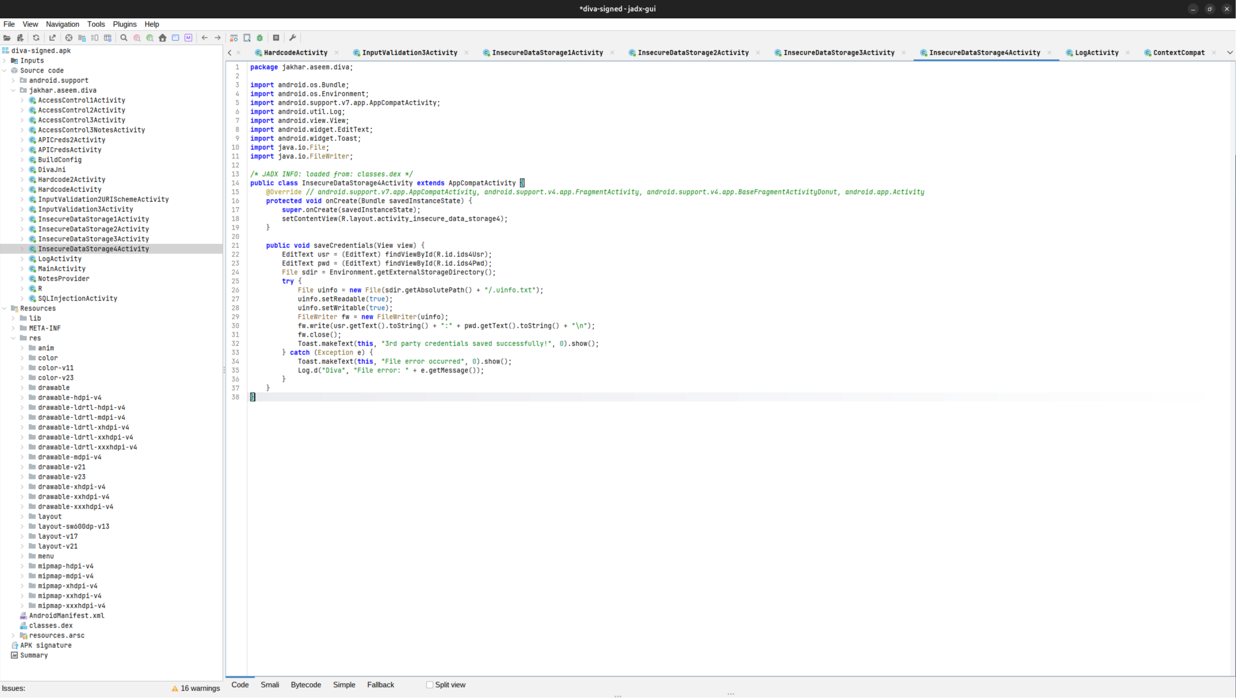Go to main activity home icon
1236x698 pixels.
[x=163, y=38]
